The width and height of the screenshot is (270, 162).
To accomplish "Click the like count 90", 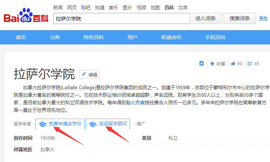I will (x=240, y=64).
